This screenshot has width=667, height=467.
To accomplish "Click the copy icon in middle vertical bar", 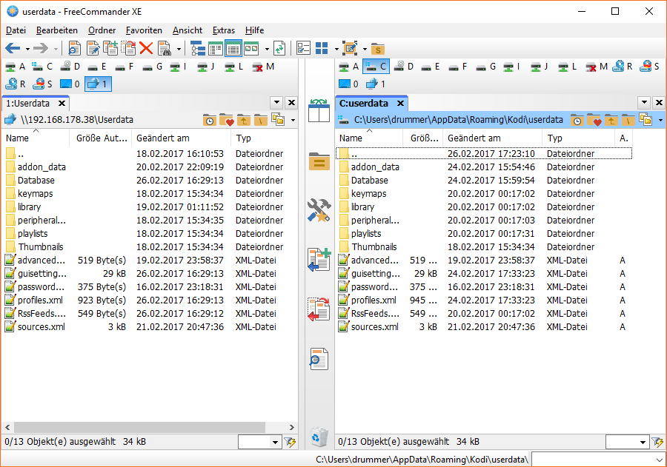I will 319,260.
